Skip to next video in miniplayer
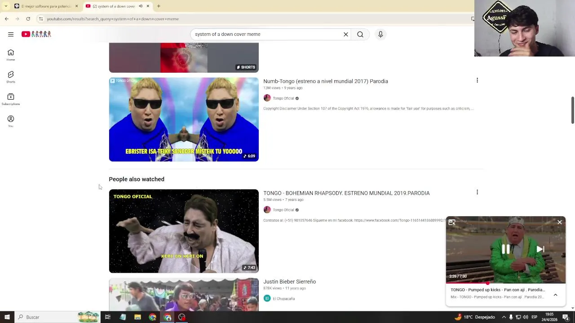This screenshot has height=323, width=575. tap(540, 249)
